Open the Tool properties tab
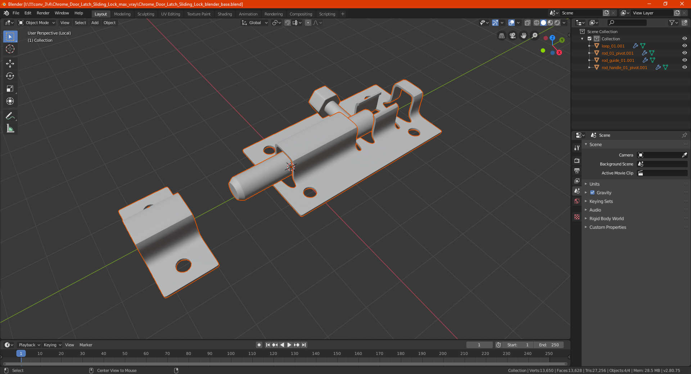 click(x=577, y=147)
